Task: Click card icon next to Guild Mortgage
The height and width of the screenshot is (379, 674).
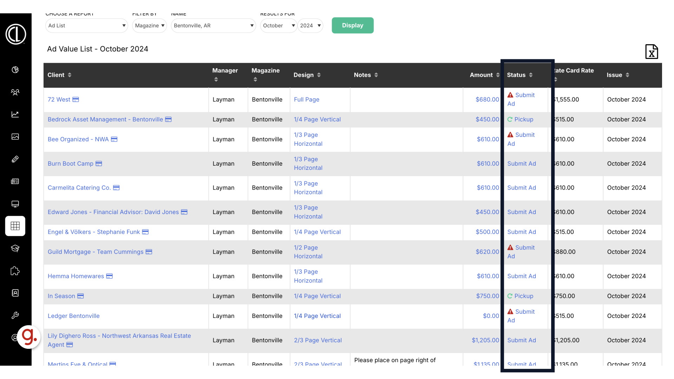Action: pyautogui.click(x=149, y=252)
